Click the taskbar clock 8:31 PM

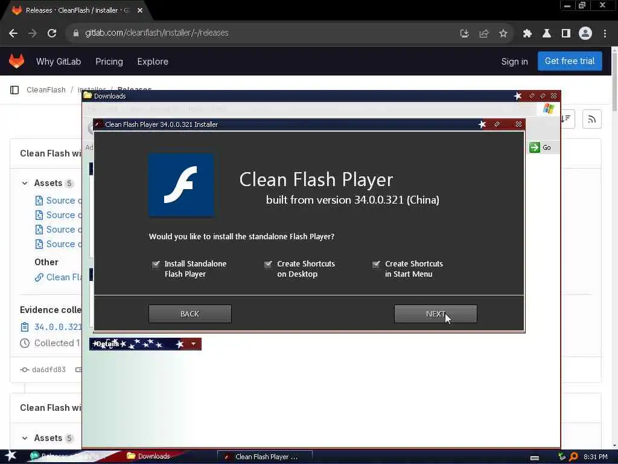[x=596, y=457]
